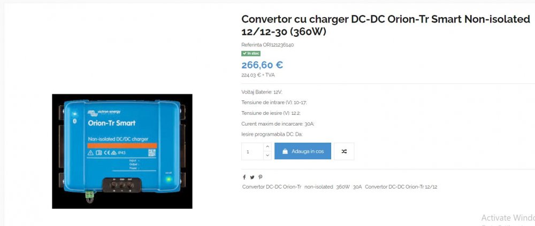Screen dimensions: 535x226
Task: Share product on Facebook icon
Action: point(244,177)
